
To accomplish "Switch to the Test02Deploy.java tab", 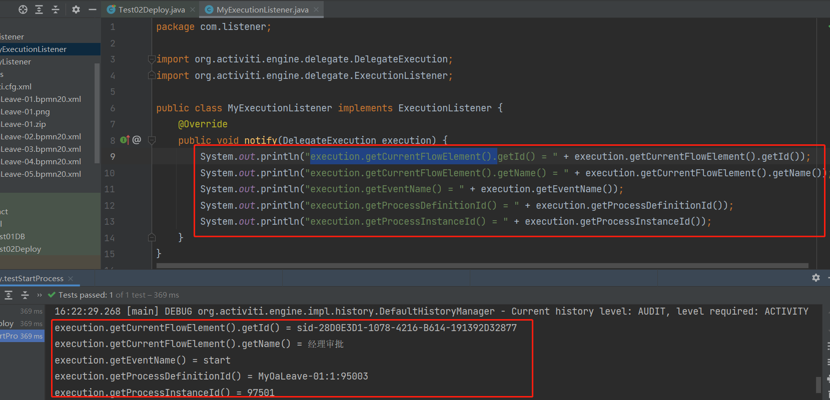I will click(151, 9).
